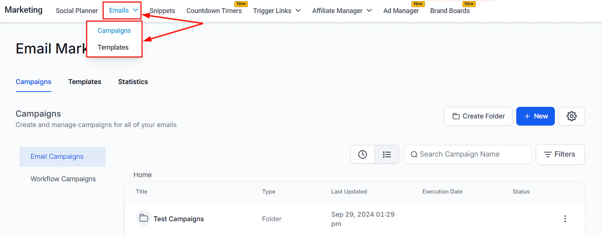This screenshot has height=235, width=602.
Task: Switch to list view icon
Action: coord(387,154)
